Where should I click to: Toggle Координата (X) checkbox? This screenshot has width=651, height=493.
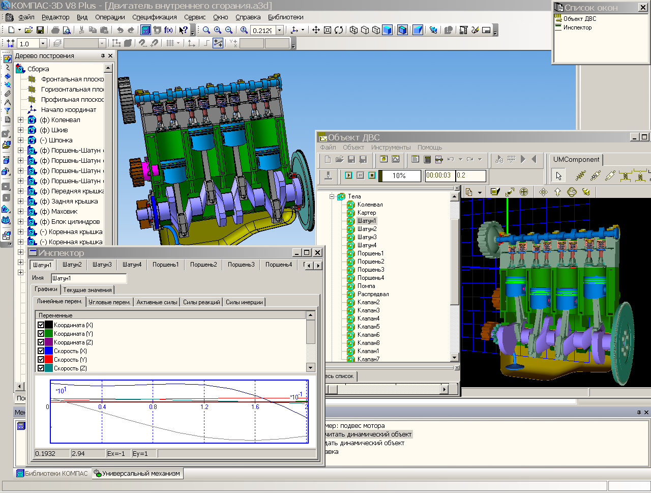pyautogui.click(x=41, y=325)
